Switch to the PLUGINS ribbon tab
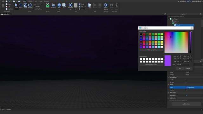203x114 pixels. pyautogui.click(x=47, y=1)
